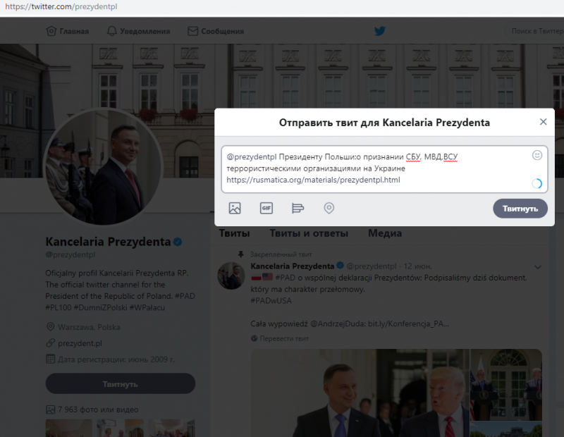Click the 12 июн. tweet date
This screenshot has height=437, width=564.
(x=417, y=266)
